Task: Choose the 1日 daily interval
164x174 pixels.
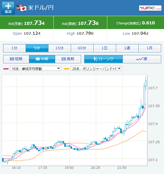Action: pyautogui.click(x=105, y=48)
